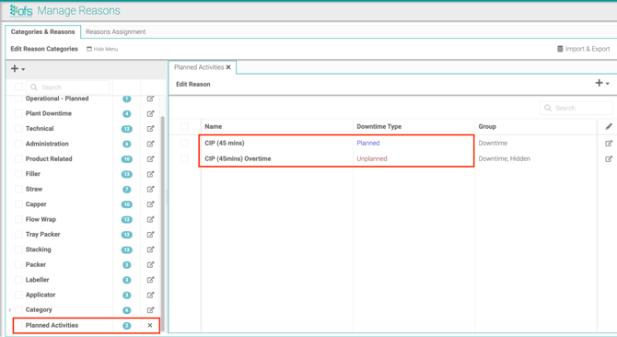Tick the CIP (45 mins) row checkbox
Viewport: 617px width, 337px height.
pyautogui.click(x=184, y=143)
